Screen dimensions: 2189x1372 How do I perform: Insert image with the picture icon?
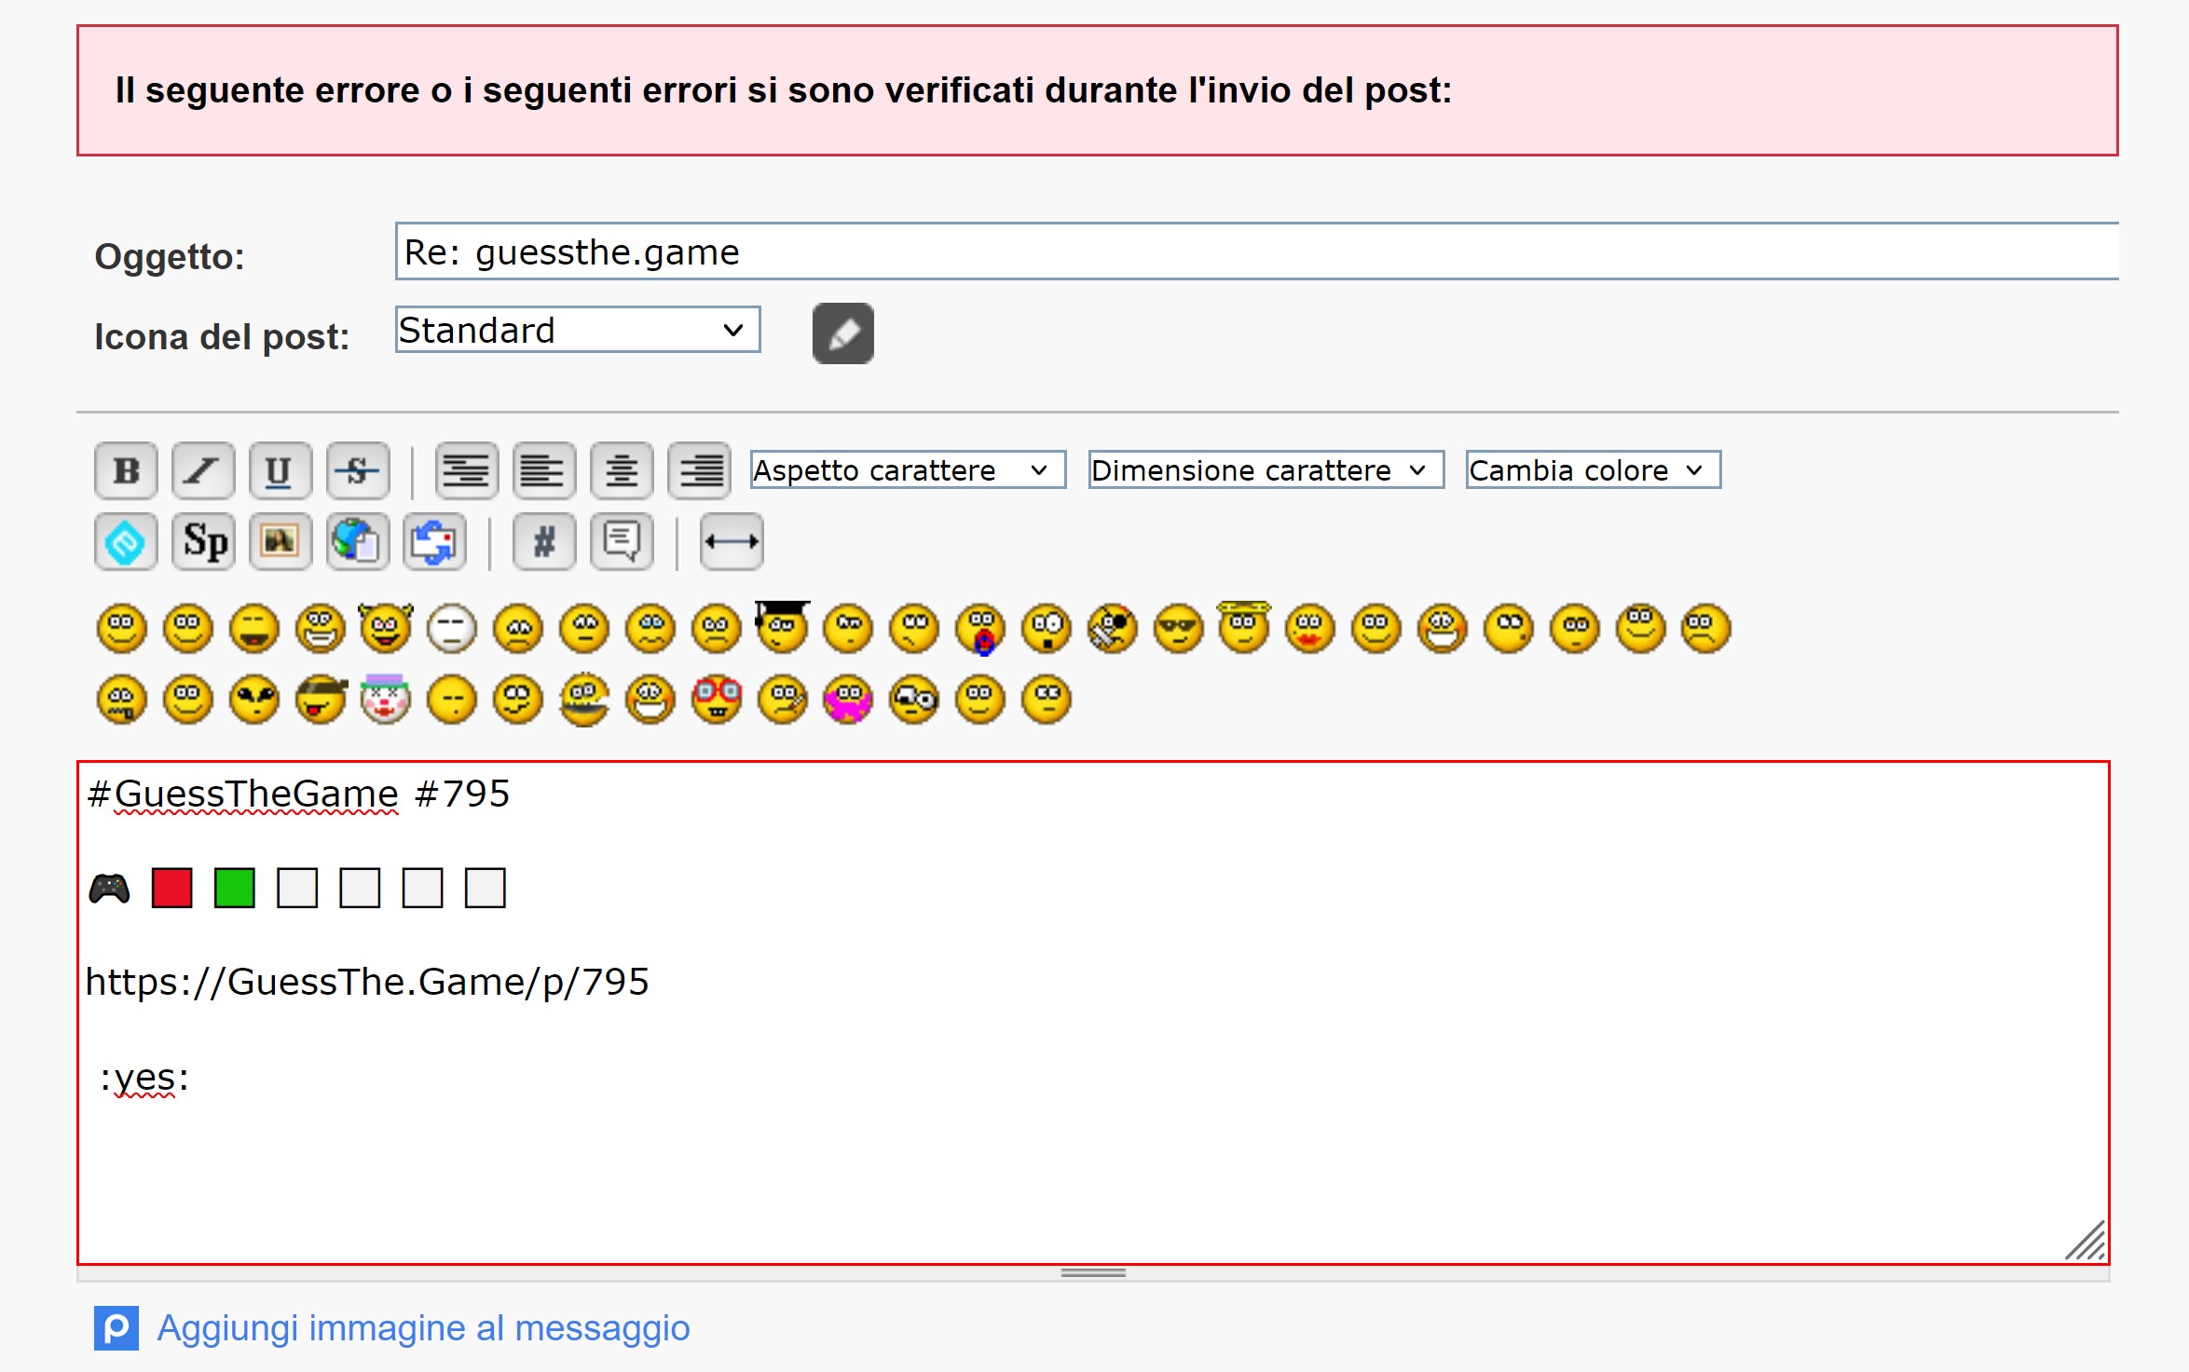280,541
